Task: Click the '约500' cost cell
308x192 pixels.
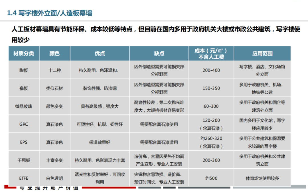Action: coord(211,178)
